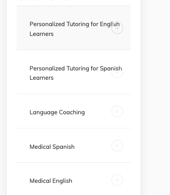Click the word Learners under English tutoring
Screen dimensions: 170x195
click(x=41, y=34)
